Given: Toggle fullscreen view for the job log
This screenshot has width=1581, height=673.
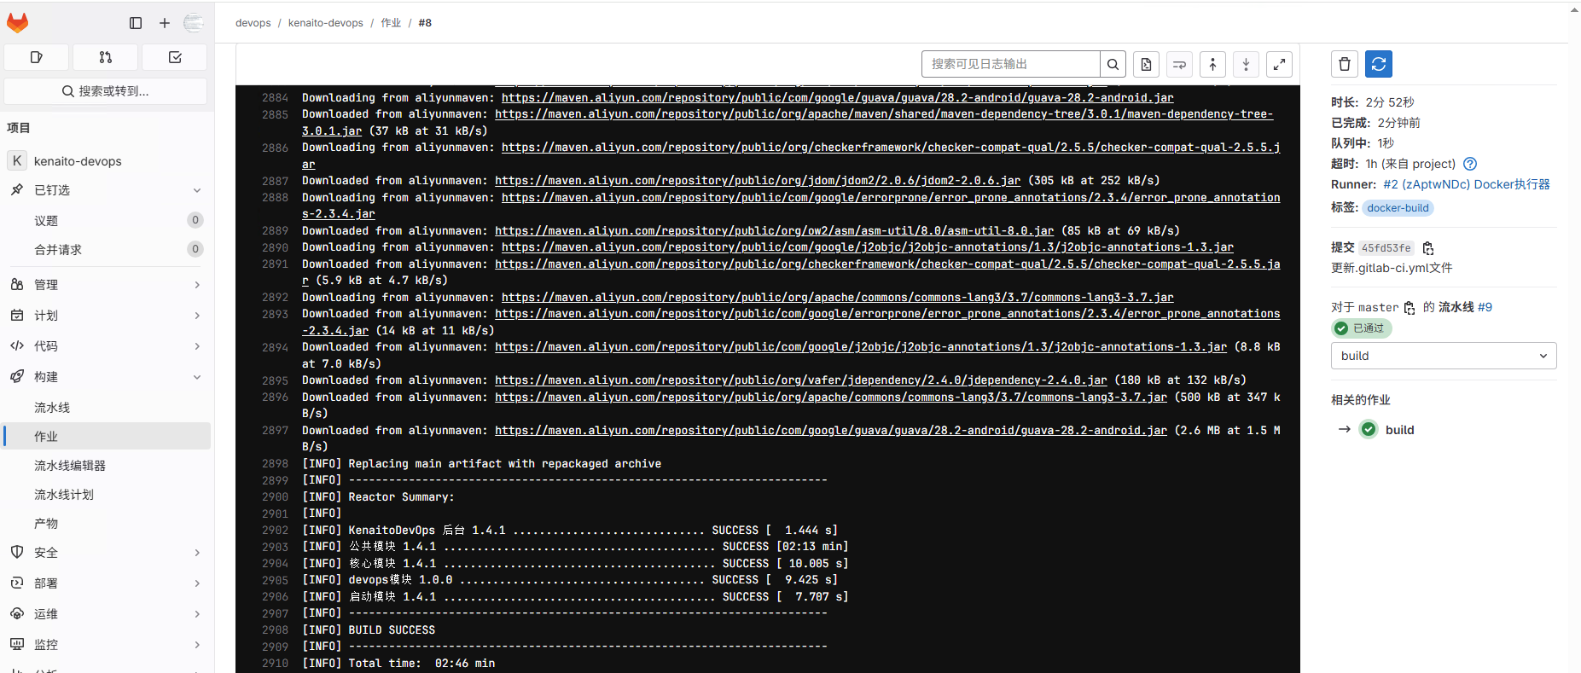Looking at the screenshot, I should click(x=1279, y=64).
